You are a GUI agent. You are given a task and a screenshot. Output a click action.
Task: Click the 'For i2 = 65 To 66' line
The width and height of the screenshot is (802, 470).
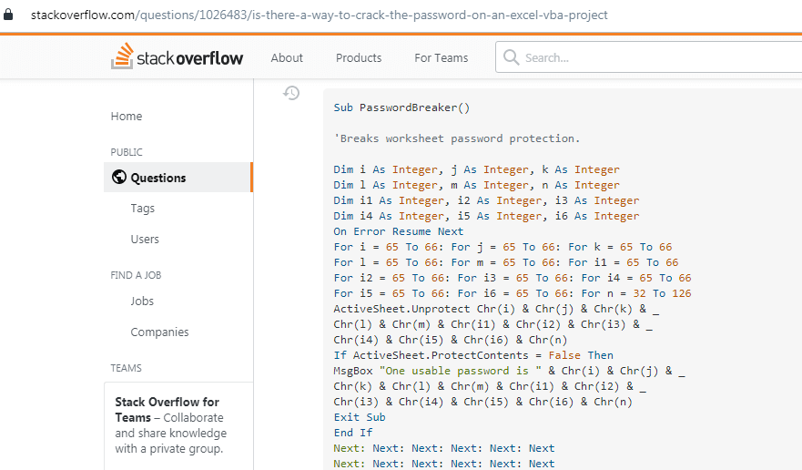coord(512,278)
